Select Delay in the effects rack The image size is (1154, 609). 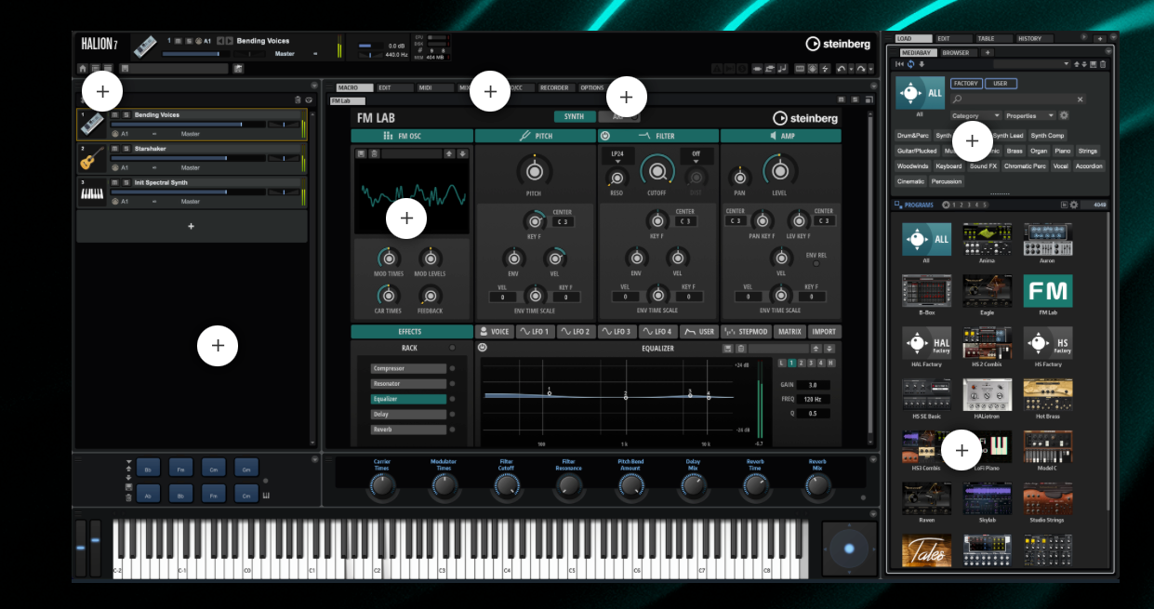(x=408, y=415)
